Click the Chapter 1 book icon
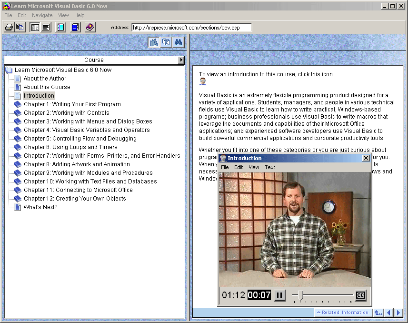 click(x=18, y=104)
